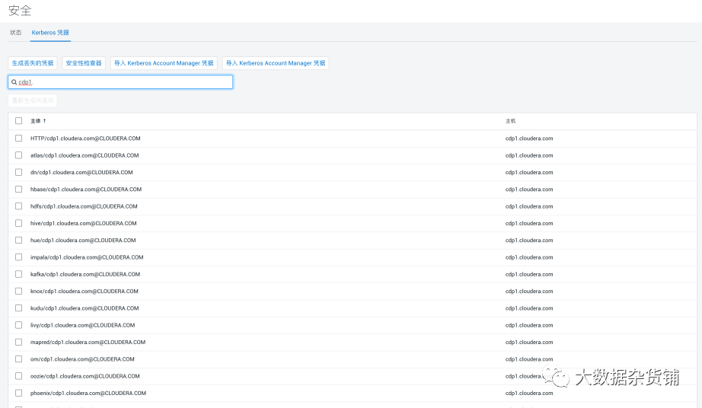Click principal kafka/cdp1.cloudera.com@CLOUDERA.COM

tap(85, 275)
